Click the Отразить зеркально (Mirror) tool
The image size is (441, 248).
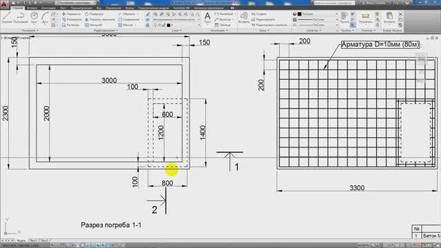click(x=100, y=19)
